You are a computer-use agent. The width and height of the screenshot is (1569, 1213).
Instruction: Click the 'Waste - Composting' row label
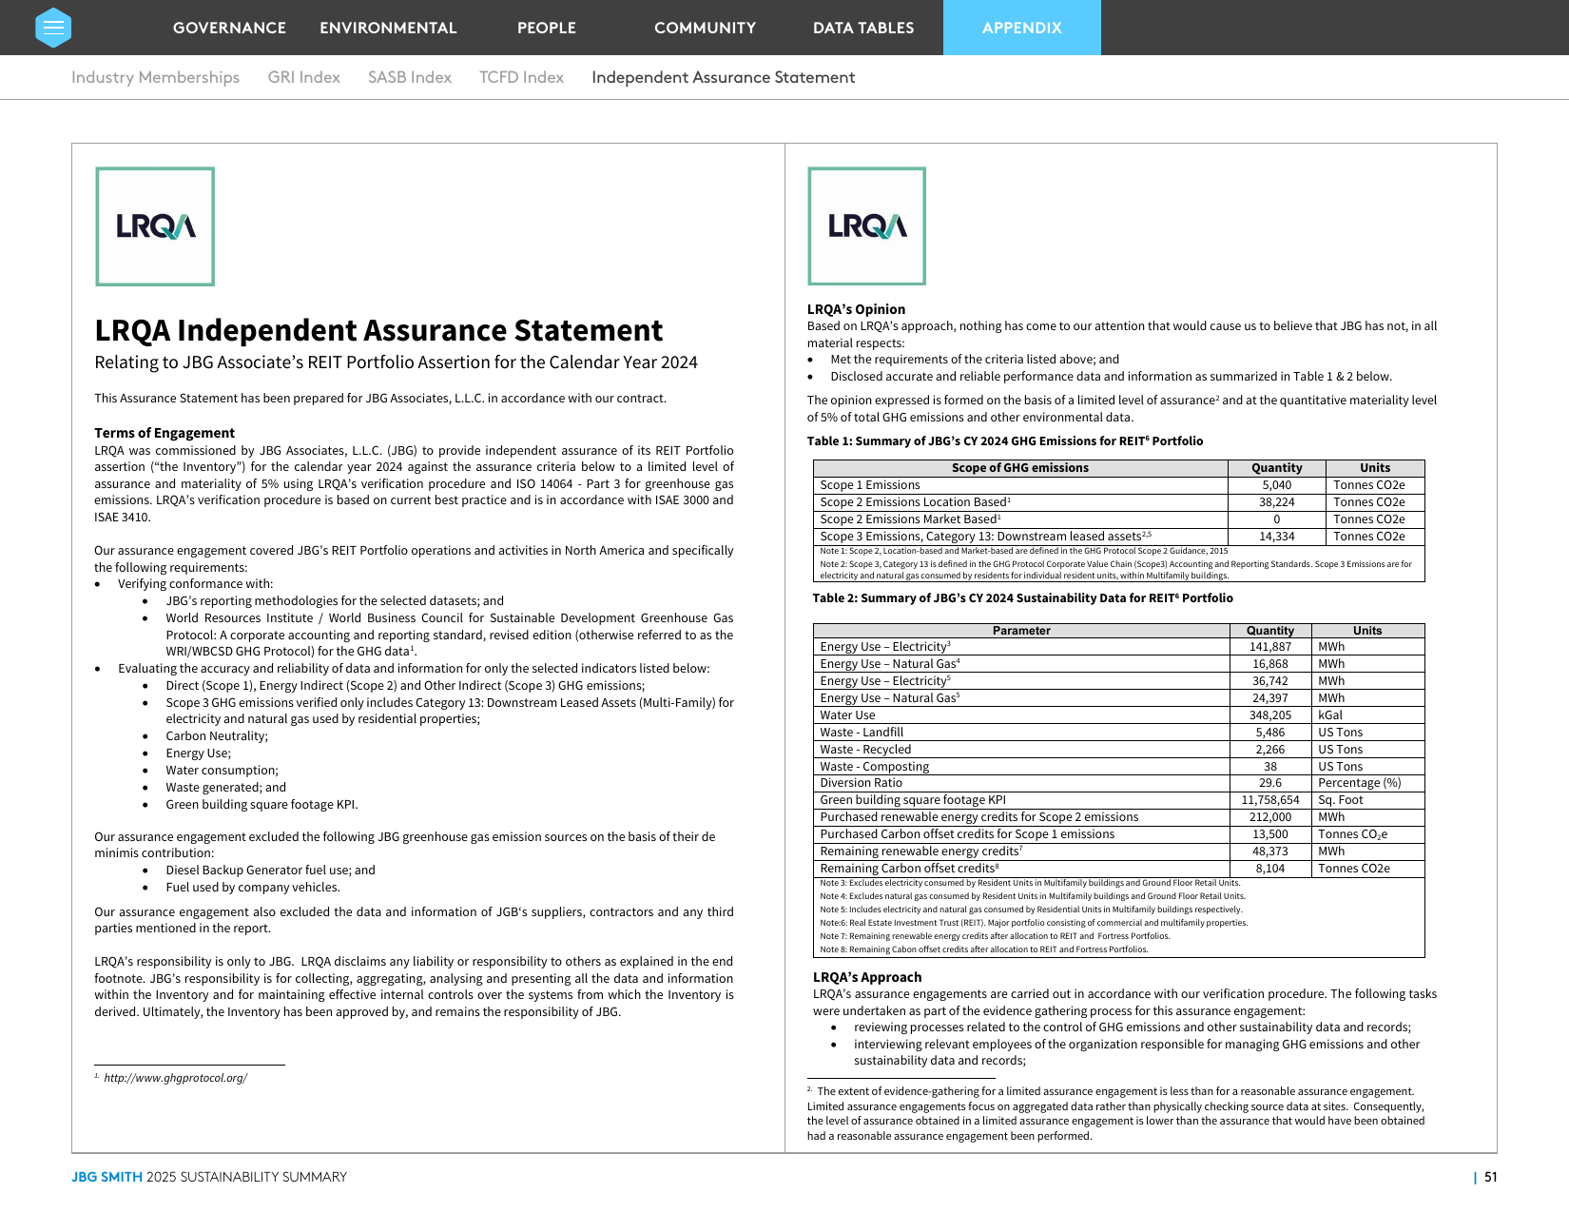874,767
